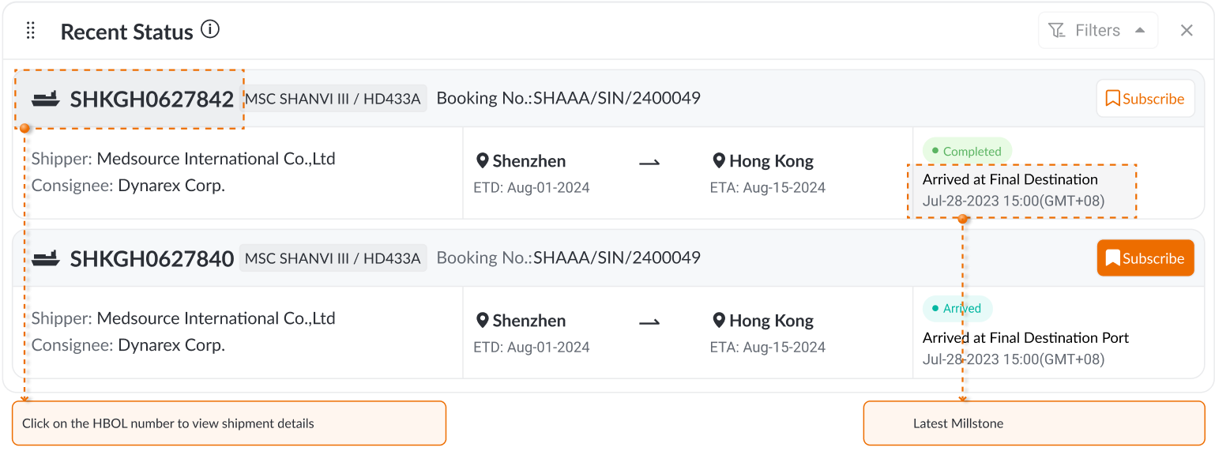Click the ship icon for SHKGH0627842
The image size is (1215, 455).
[x=46, y=99]
